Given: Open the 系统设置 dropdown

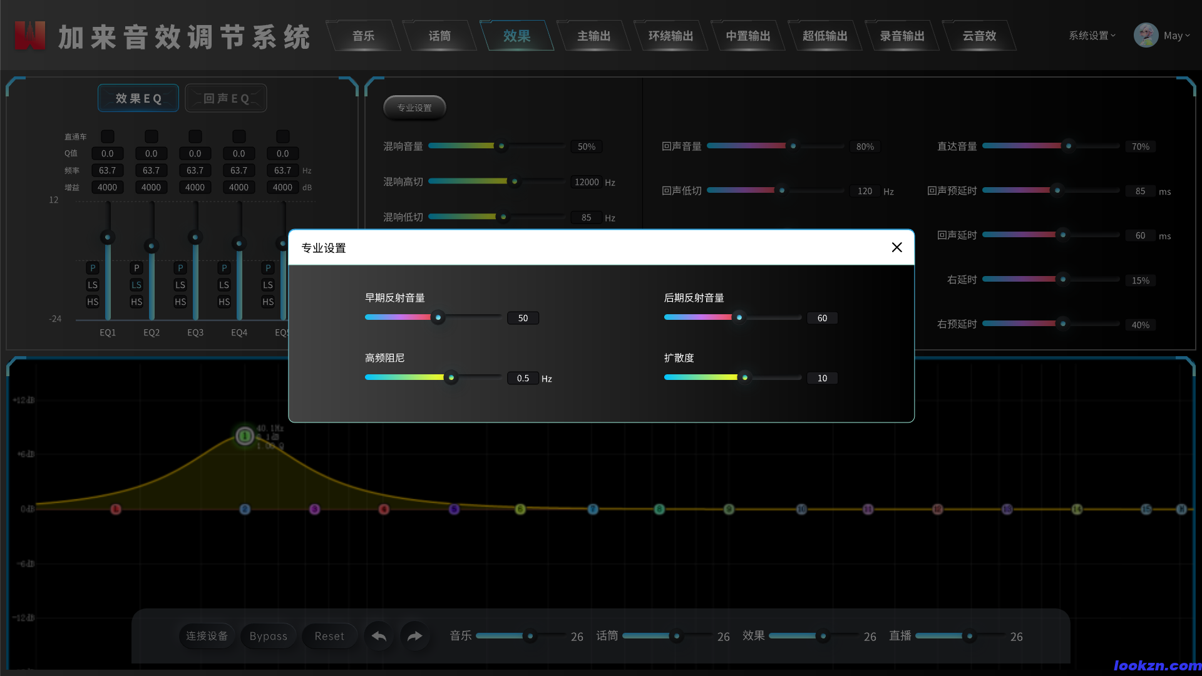Looking at the screenshot, I should (1091, 35).
